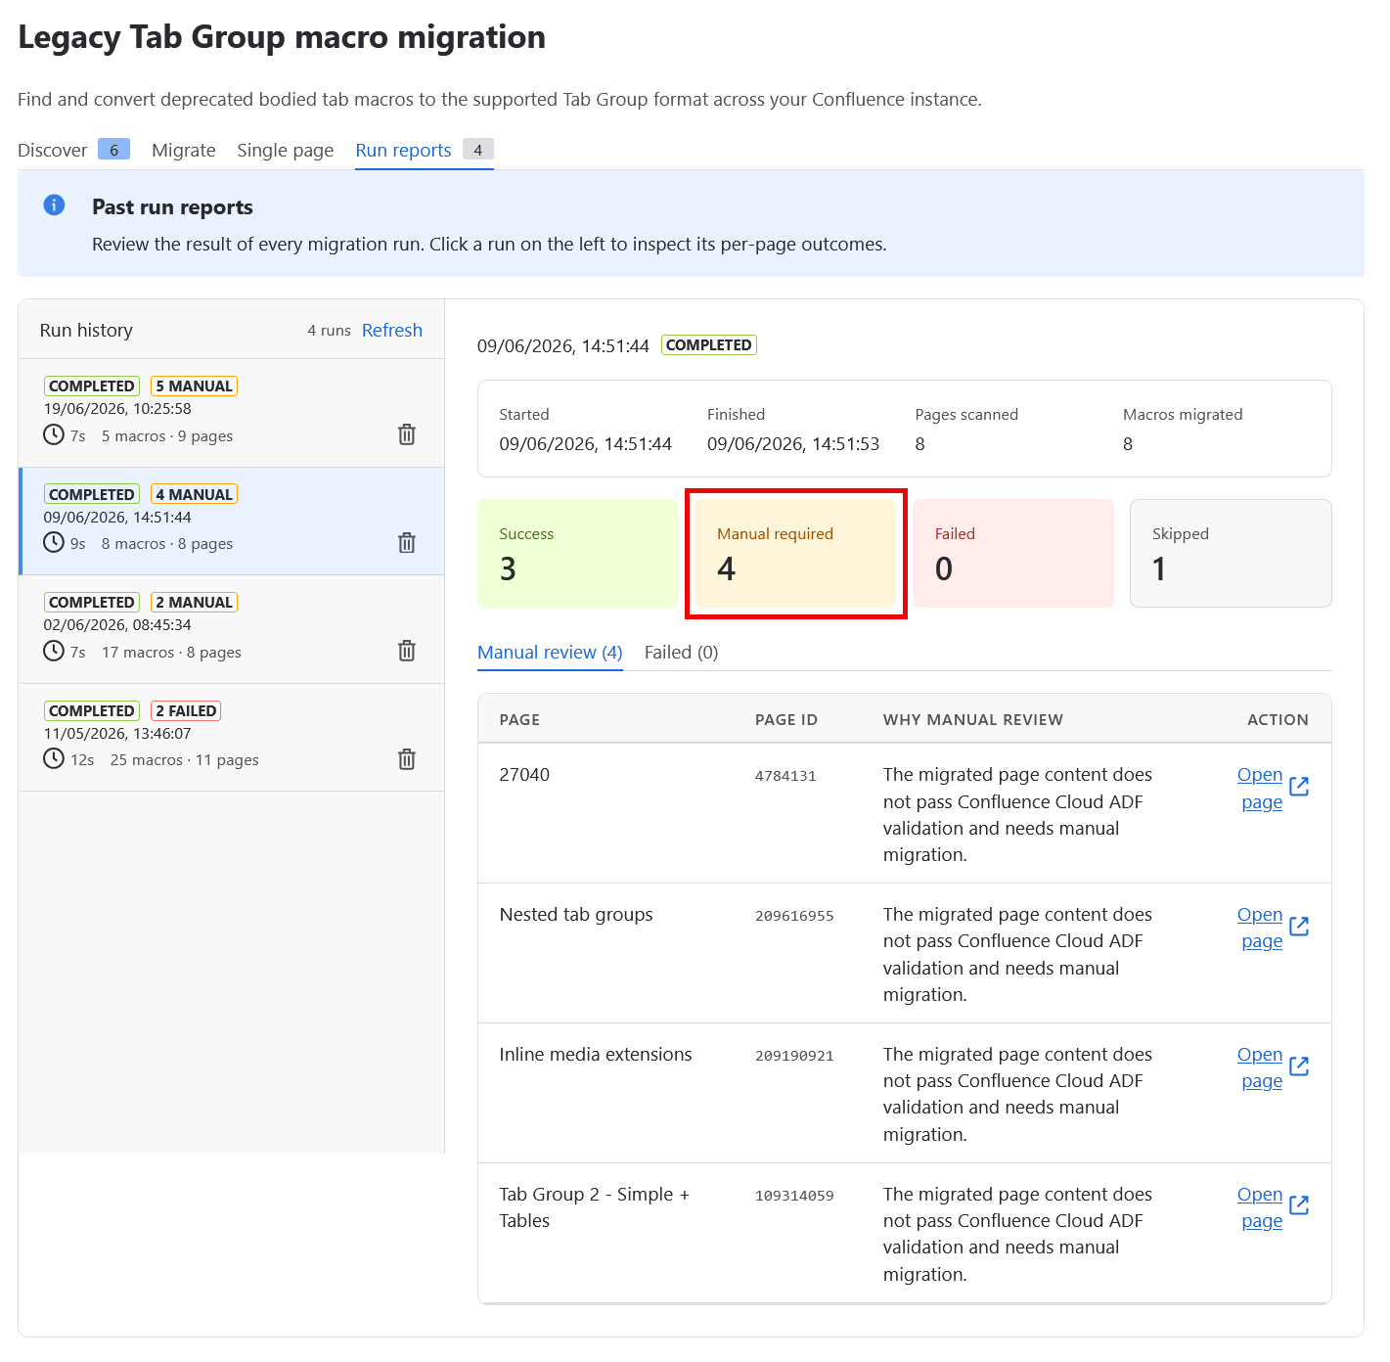Click external link icon for page 27040
This screenshot has width=1390, height=1362.
(1299, 787)
